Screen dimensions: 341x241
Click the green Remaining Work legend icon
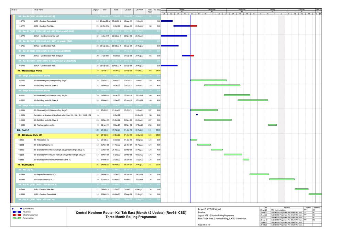[17, 218]
